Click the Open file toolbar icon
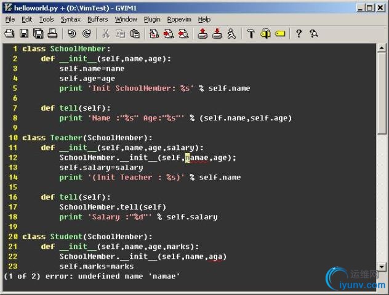The image size is (389, 295). click(9, 33)
